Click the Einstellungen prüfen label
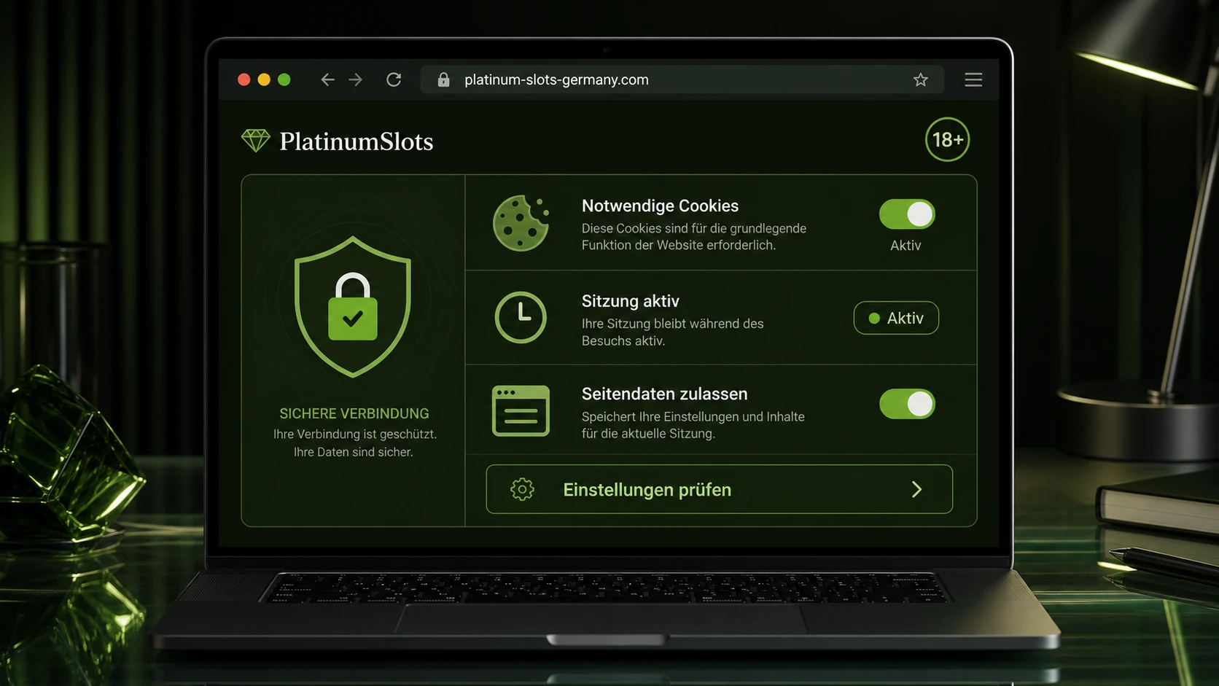Image resolution: width=1219 pixels, height=686 pixels. coord(647,490)
